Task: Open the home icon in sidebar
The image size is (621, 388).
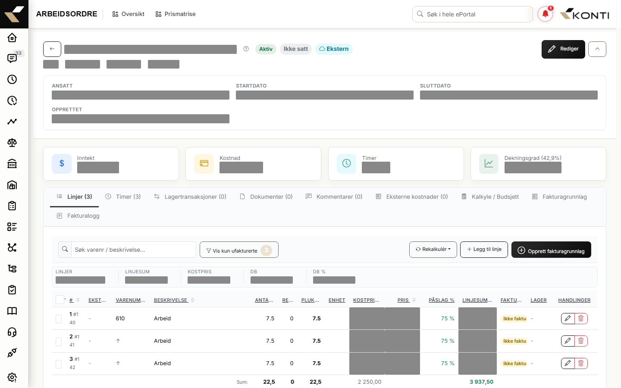Action: (x=12, y=38)
